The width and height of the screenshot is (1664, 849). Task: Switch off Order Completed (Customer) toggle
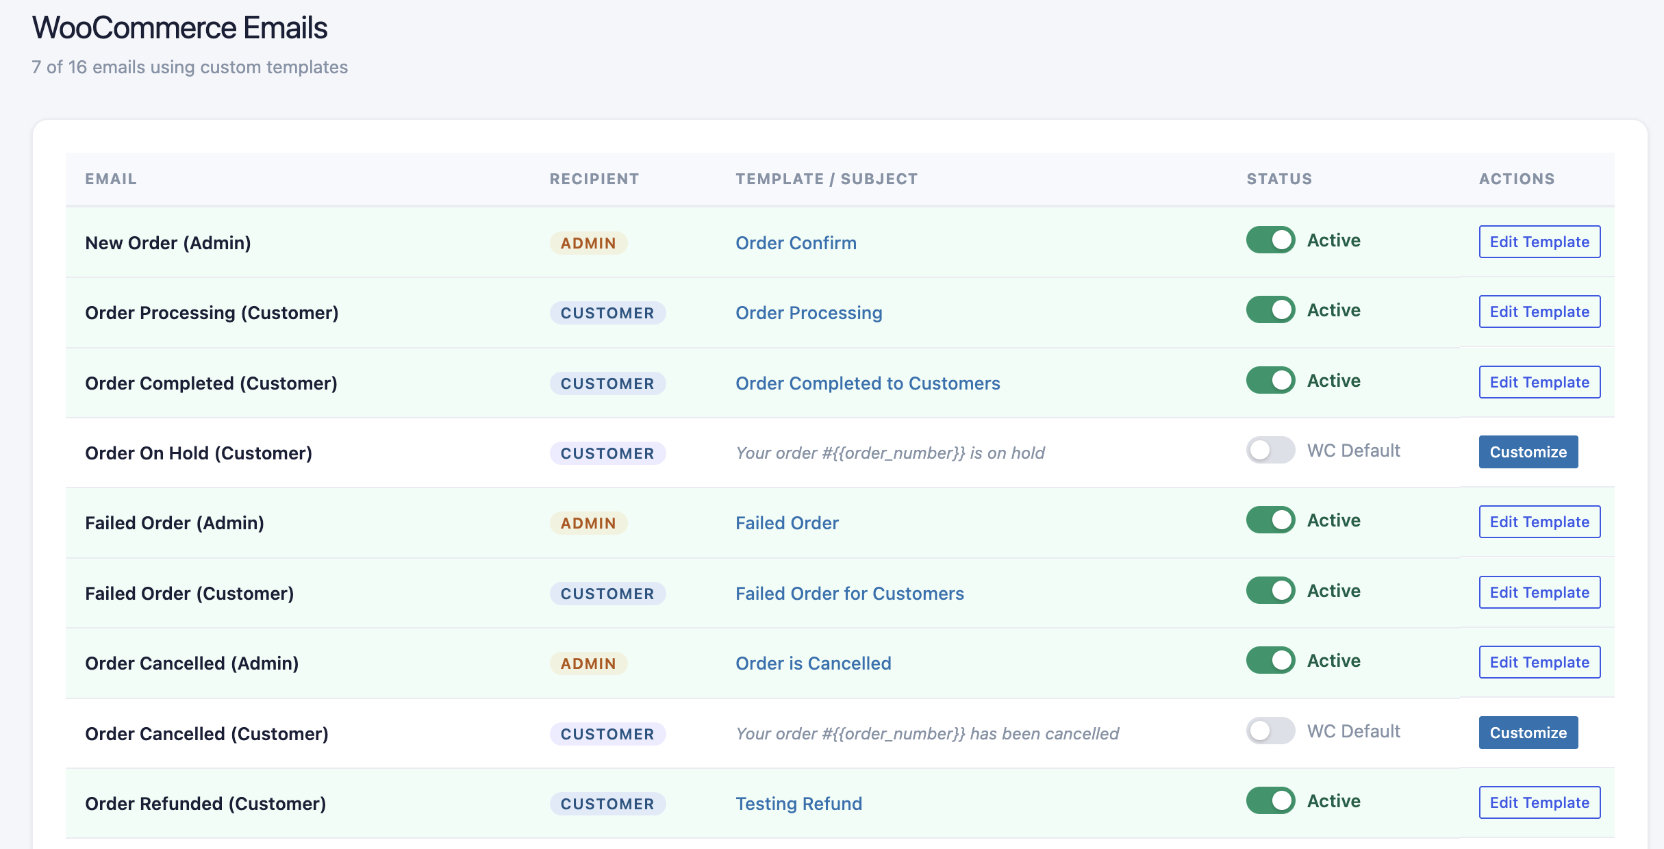1270,381
